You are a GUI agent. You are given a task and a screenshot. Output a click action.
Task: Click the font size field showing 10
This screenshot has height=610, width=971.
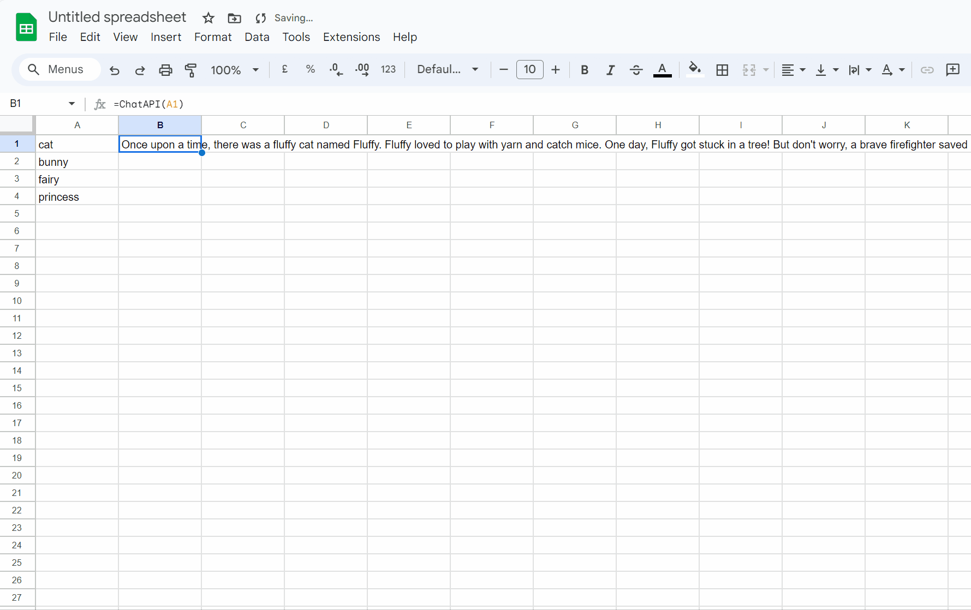[529, 69]
